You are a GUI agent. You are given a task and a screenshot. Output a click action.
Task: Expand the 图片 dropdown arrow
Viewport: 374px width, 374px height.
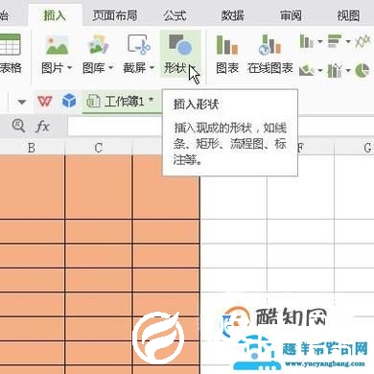[69, 68]
